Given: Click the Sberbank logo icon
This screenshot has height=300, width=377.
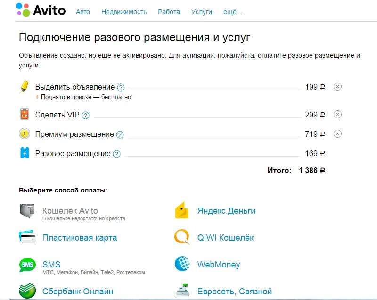Looking at the screenshot, I should coord(27,291).
